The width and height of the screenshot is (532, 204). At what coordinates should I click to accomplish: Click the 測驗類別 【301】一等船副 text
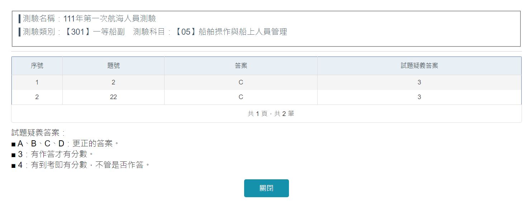73,32
